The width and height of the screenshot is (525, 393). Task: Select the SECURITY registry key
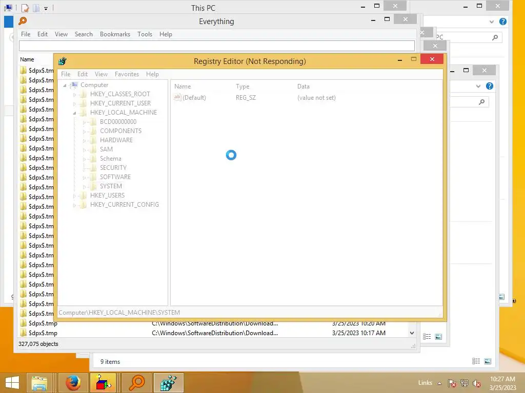pos(113,168)
